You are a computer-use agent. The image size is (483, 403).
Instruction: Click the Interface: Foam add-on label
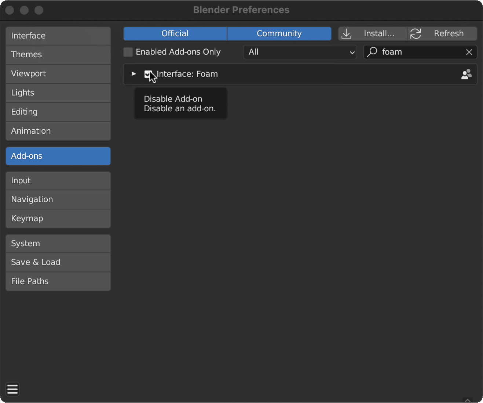point(187,74)
